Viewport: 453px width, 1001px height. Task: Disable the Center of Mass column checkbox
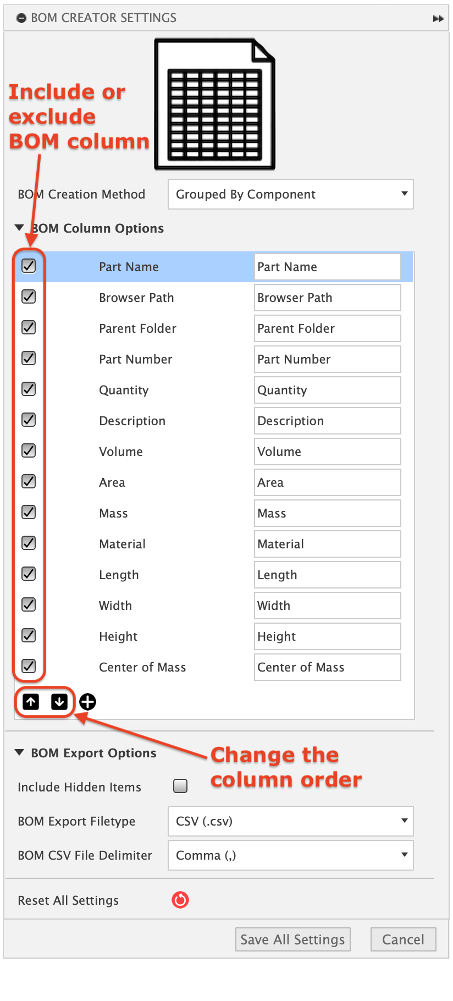pyautogui.click(x=29, y=667)
